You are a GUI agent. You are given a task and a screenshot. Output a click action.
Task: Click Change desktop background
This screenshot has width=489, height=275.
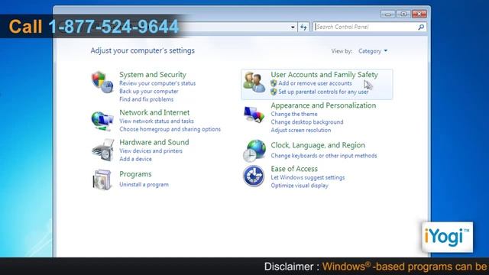pos(307,122)
